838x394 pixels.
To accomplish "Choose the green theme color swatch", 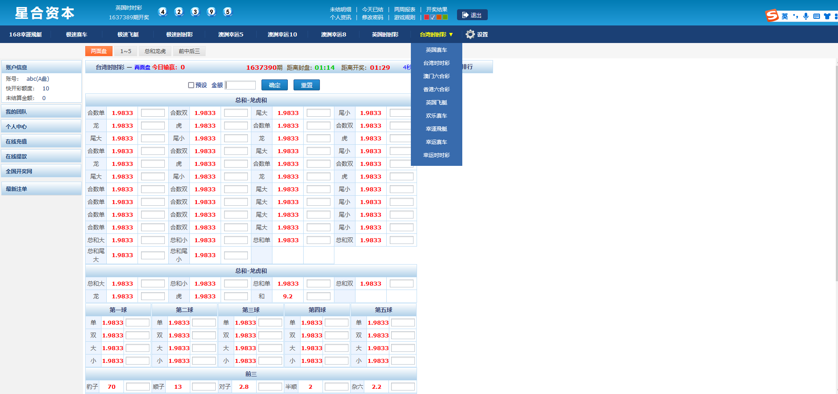I will click(445, 18).
